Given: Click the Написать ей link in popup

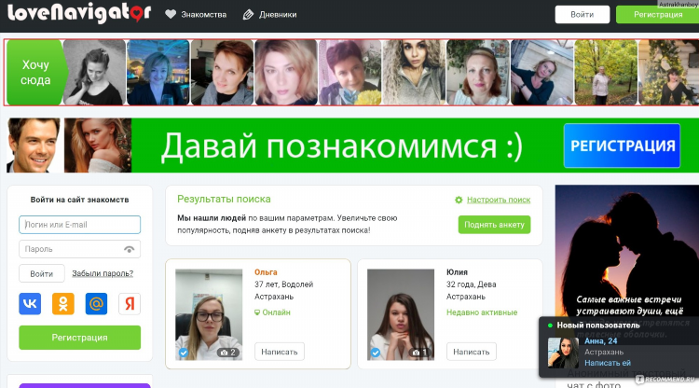Looking at the screenshot, I should pyautogui.click(x=608, y=363).
